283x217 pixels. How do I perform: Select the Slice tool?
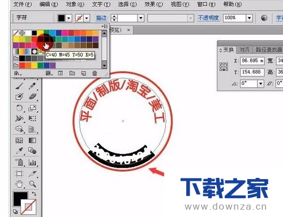coord(32,173)
